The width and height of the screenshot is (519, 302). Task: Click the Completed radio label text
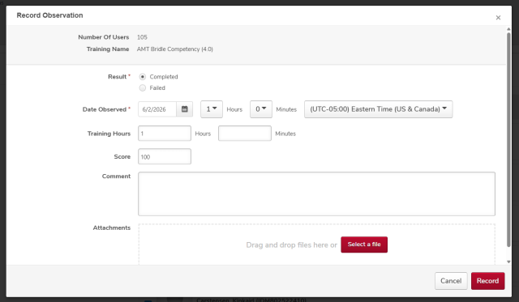[x=164, y=77]
